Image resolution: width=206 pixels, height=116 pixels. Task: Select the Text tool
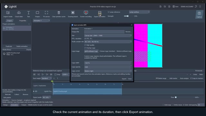[28, 13]
